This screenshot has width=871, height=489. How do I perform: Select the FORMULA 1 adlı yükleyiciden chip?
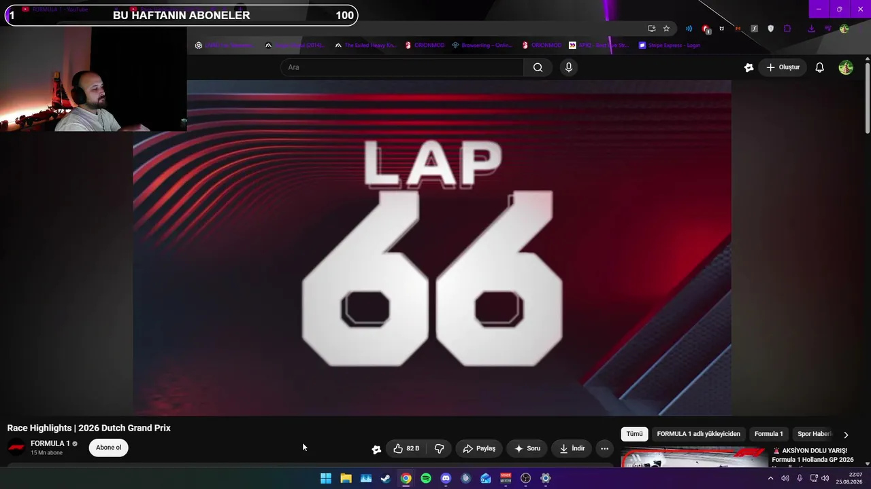(698, 434)
